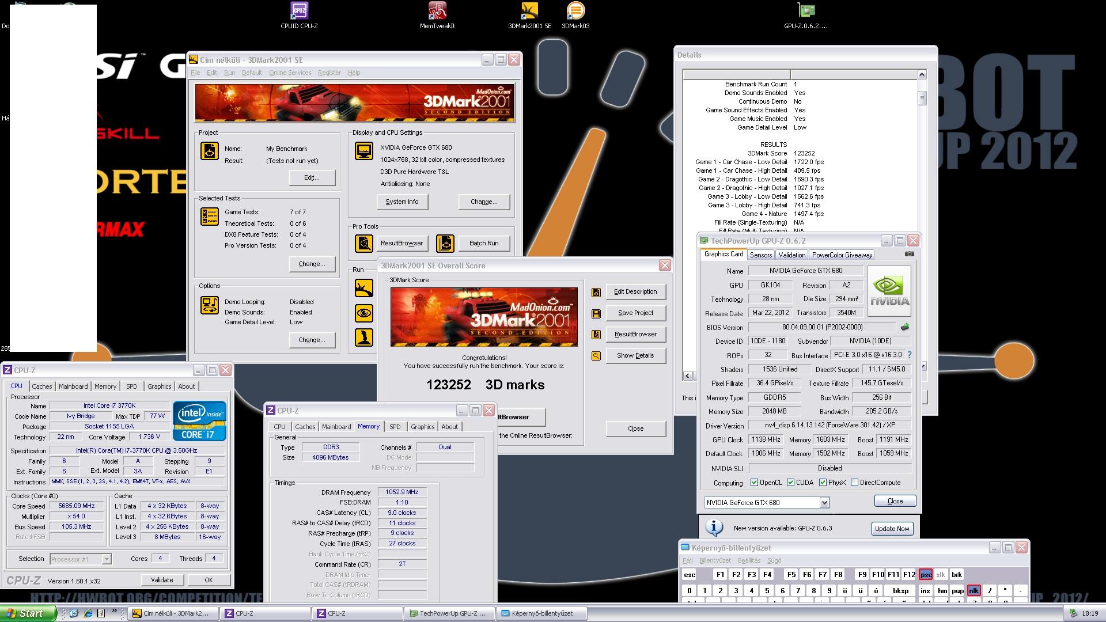Open the Processor #1 selection dropdown in CPU-Z
1106x622 pixels.
(x=107, y=559)
